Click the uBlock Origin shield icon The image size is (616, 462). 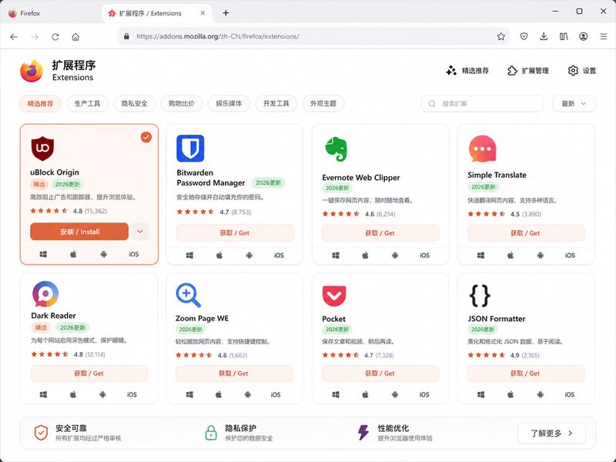42,149
